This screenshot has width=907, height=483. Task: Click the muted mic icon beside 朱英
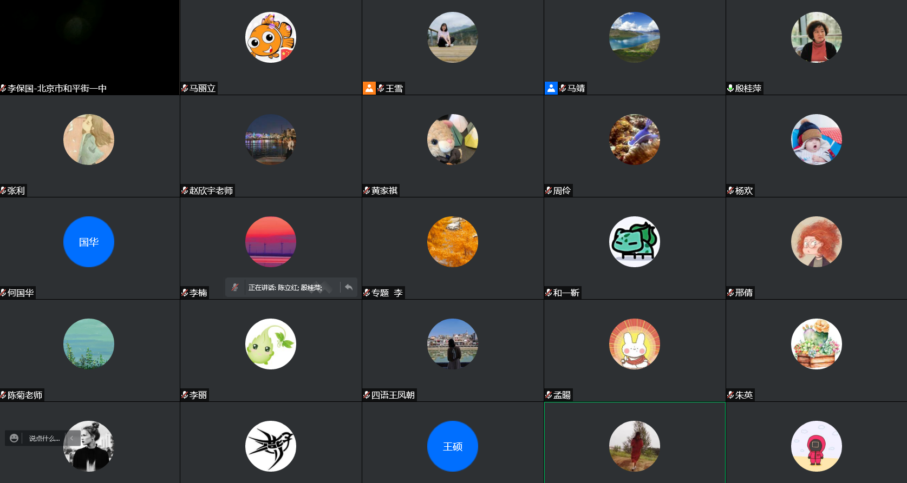tap(730, 395)
